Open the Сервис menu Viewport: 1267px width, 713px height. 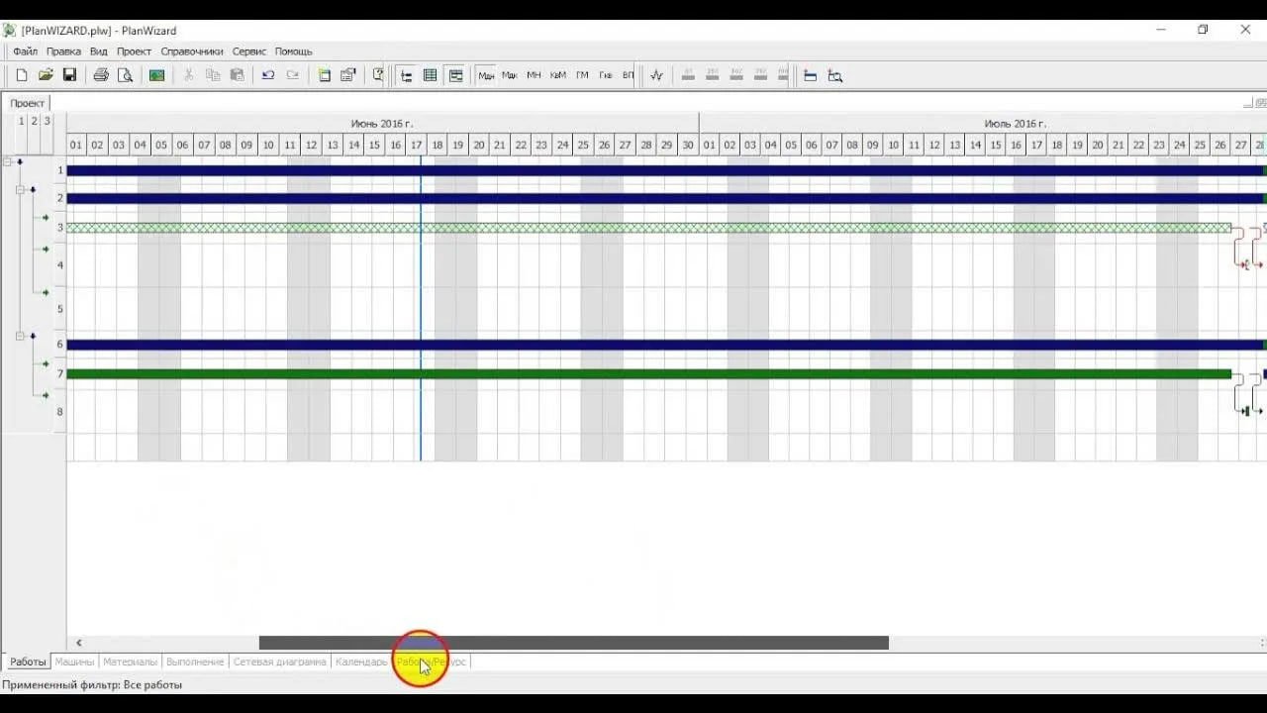click(x=248, y=51)
